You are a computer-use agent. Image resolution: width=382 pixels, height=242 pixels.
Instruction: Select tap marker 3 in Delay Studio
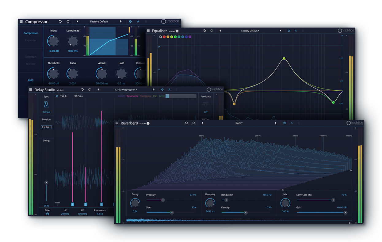click(101, 204)
